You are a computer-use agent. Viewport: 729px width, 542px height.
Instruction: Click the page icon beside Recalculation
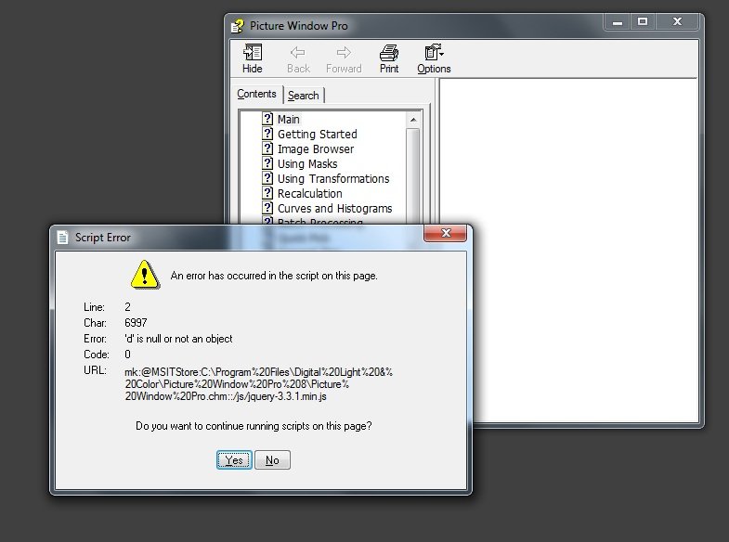(x=267, y=193)
